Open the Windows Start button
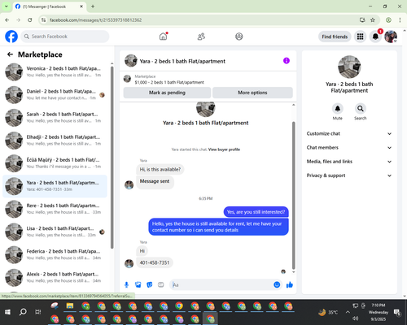 [7, 312]
